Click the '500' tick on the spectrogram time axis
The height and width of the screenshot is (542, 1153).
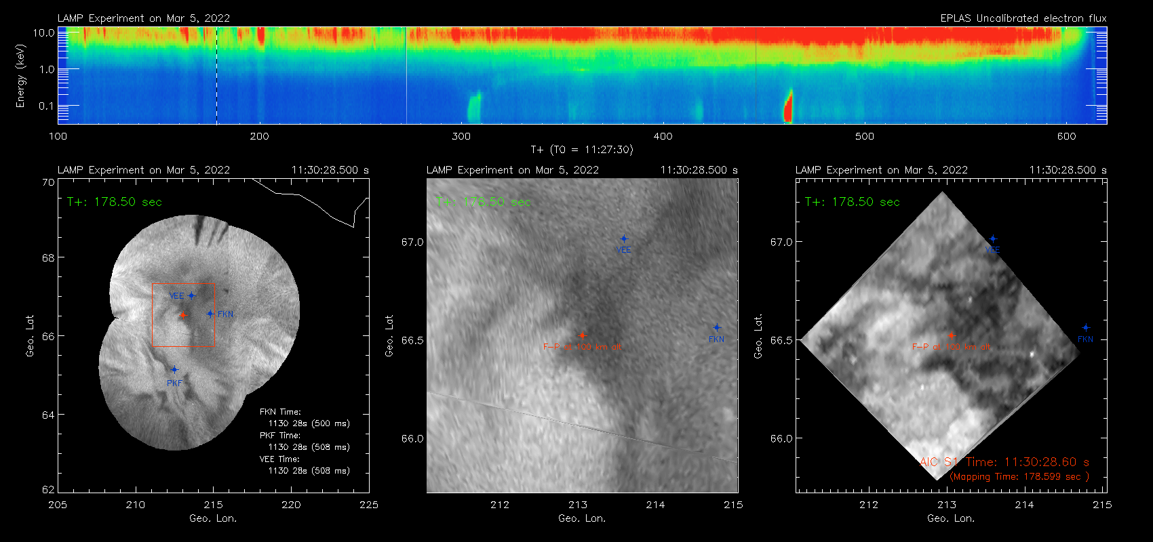(x=865, y=136)
